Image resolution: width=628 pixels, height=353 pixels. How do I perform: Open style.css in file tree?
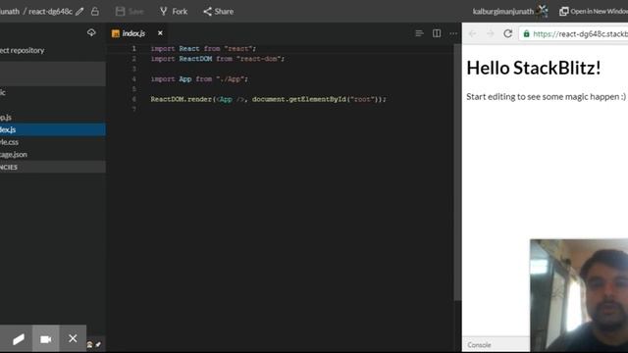click(x=53, y=142)
